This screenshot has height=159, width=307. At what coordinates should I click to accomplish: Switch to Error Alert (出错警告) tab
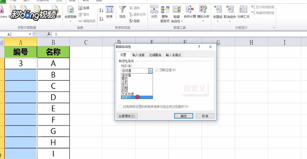click(155, 55)
